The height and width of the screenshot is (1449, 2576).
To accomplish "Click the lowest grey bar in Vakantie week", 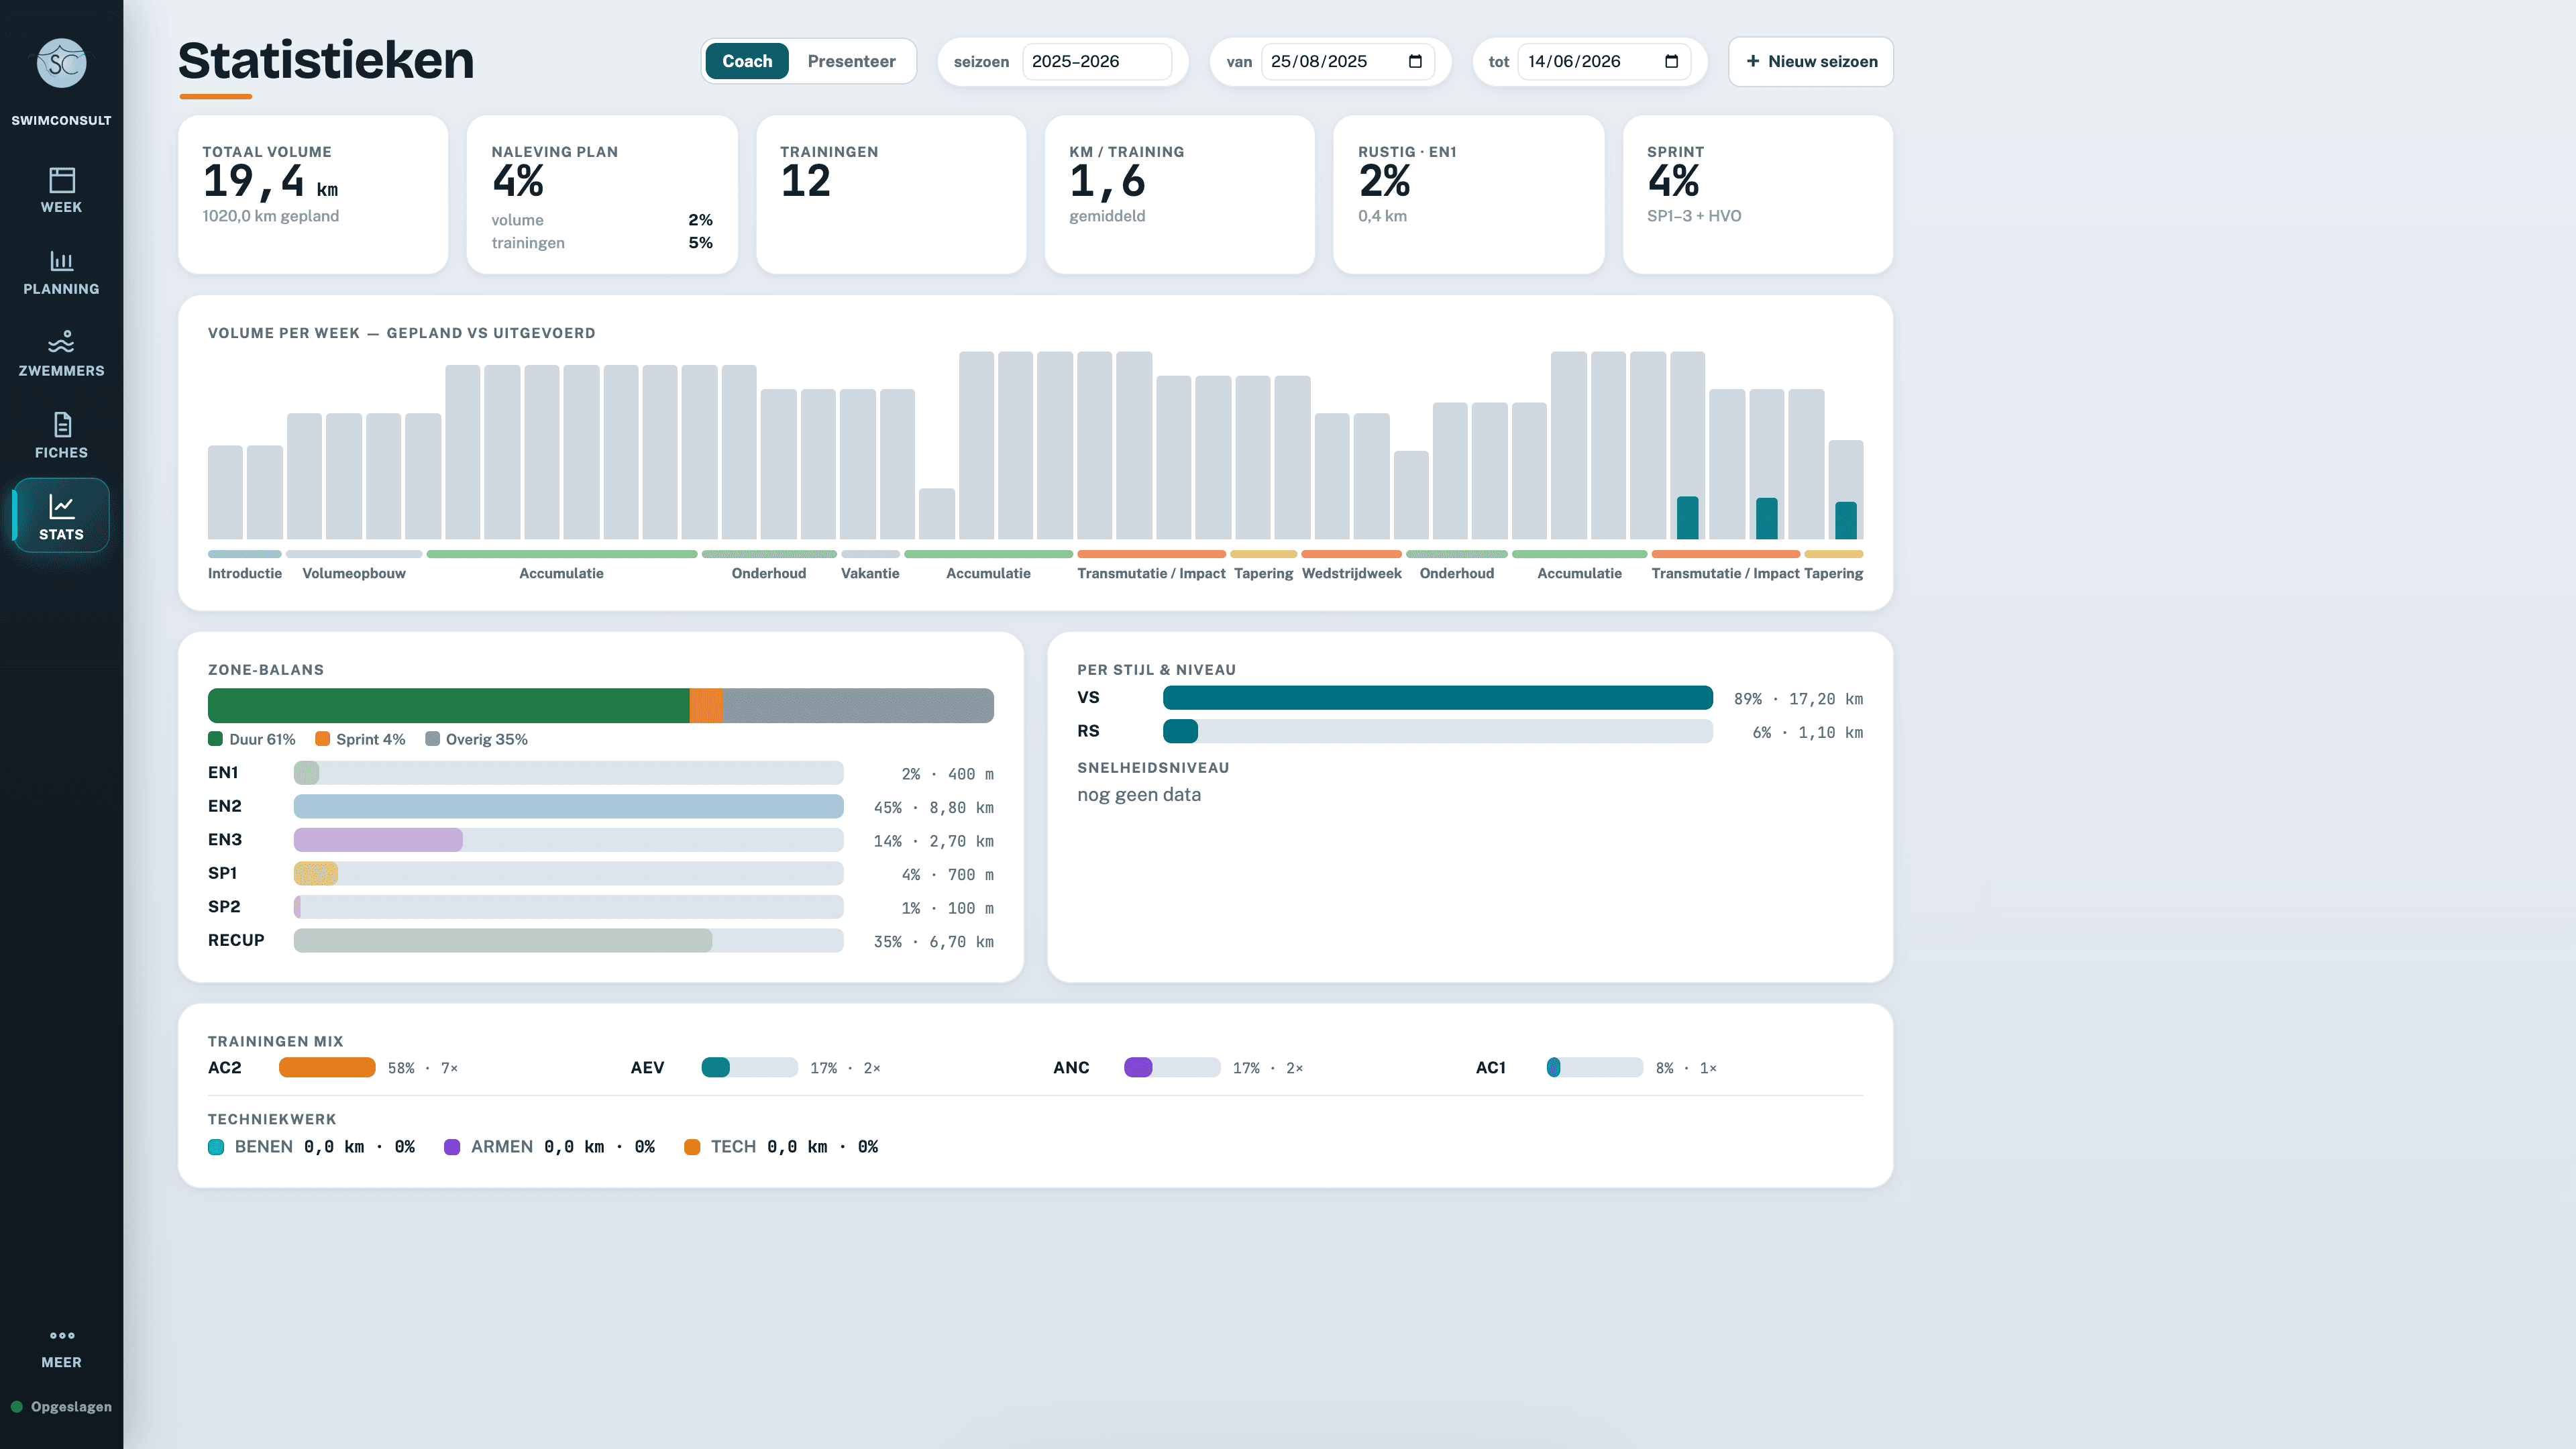I will [936, 514].
